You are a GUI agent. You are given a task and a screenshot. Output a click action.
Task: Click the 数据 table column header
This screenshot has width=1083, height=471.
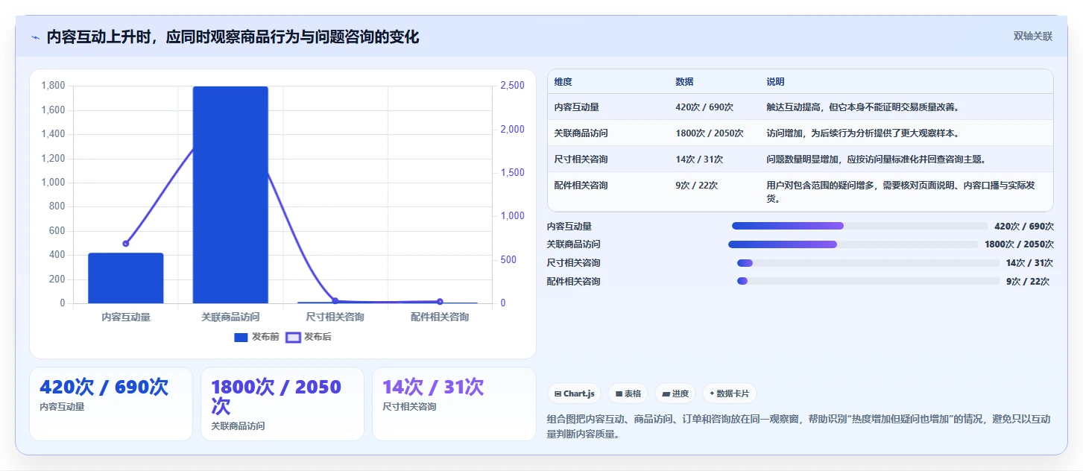coord(684,82)
